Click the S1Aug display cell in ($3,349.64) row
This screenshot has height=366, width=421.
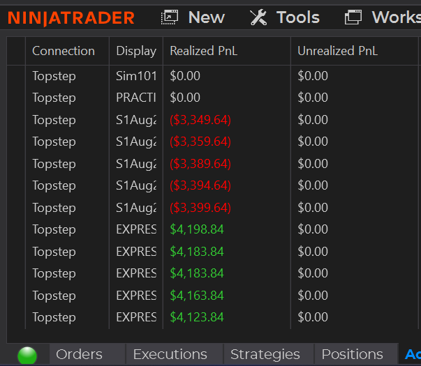(136, 120)
